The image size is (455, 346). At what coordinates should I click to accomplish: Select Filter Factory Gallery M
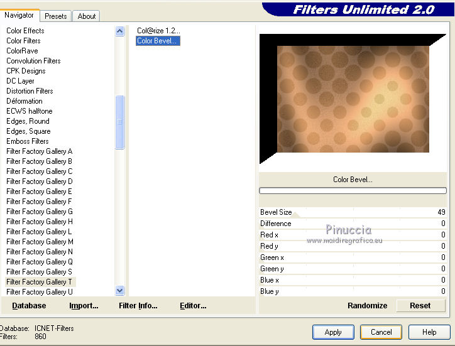40,242
